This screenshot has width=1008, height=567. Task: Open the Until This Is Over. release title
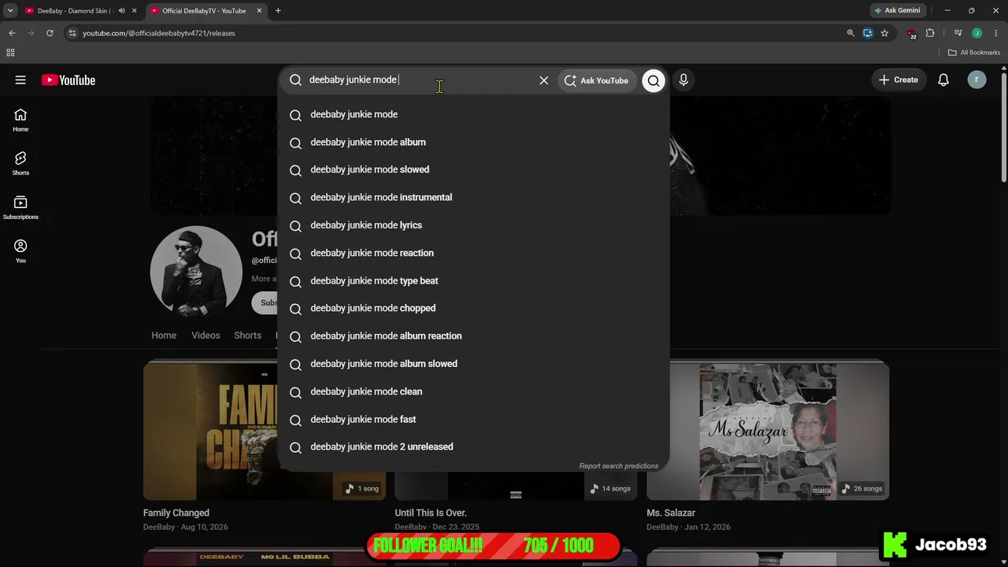[x=431, y=513]
